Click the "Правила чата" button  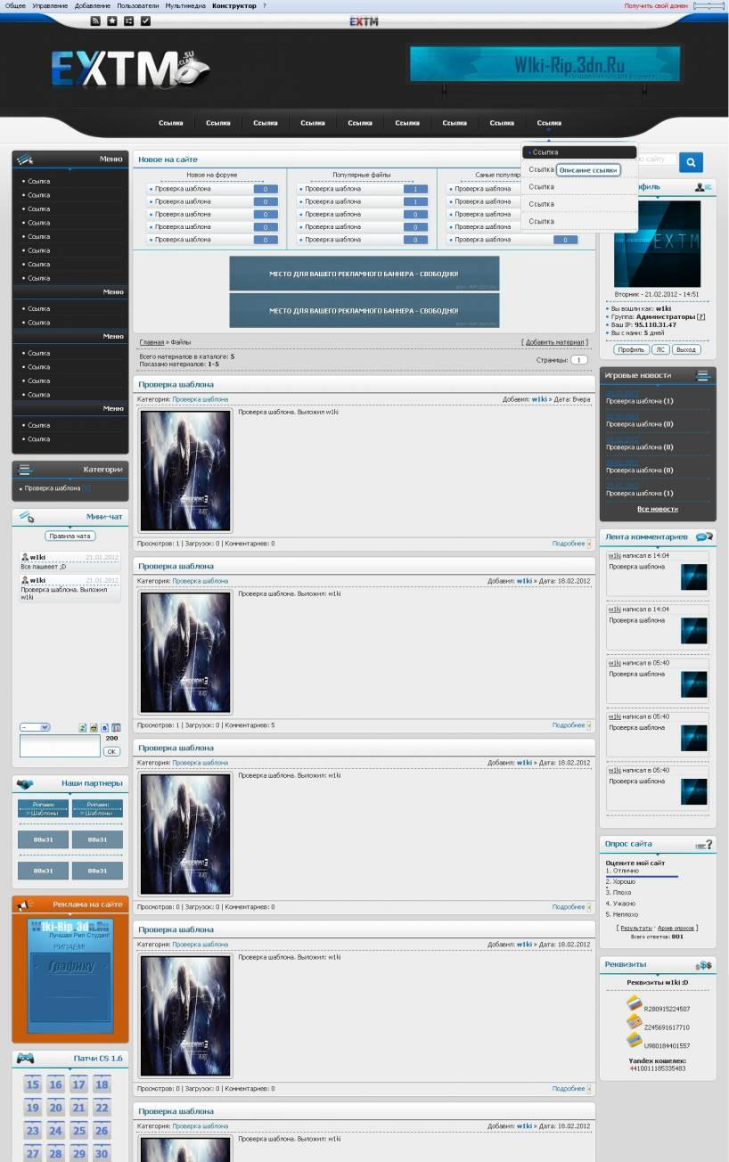click(70, 536)
